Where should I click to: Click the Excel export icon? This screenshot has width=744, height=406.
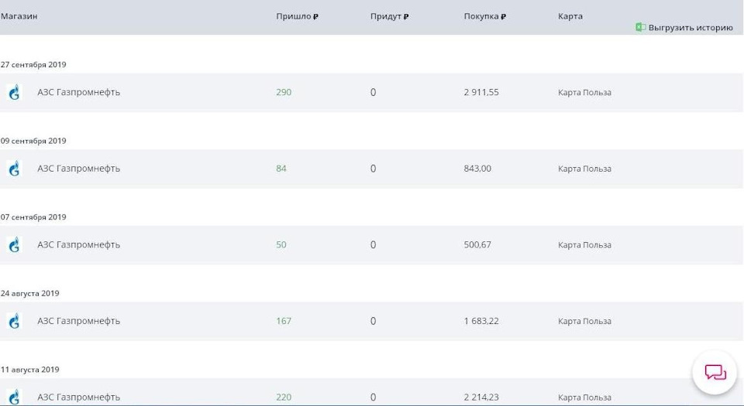coord(641,27)
